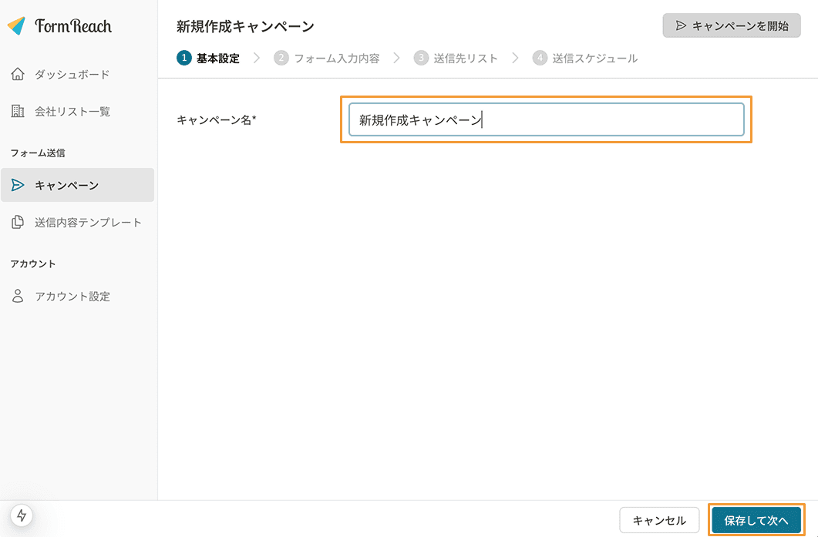Click 保存して次へ button
This screenshot has width=818, height=537.
pos(756,520)
